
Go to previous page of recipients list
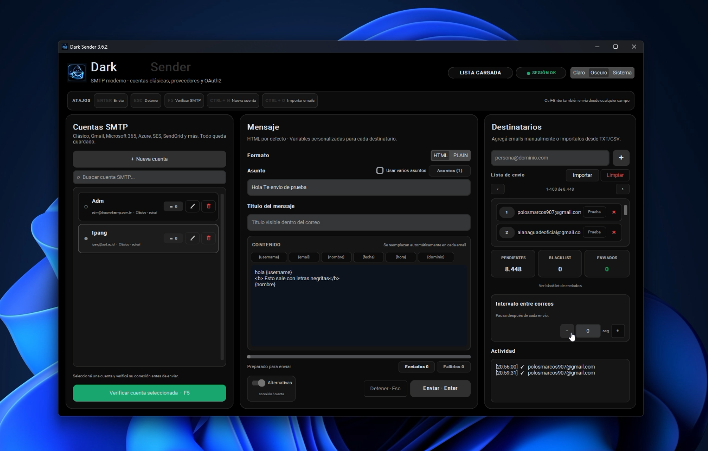(x=498, y=189)
